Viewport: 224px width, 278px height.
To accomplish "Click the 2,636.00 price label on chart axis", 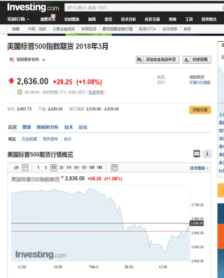I will tap(197, 223).
